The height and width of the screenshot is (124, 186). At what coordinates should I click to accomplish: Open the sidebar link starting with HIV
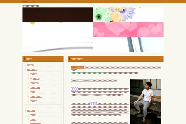pos(34,79)
